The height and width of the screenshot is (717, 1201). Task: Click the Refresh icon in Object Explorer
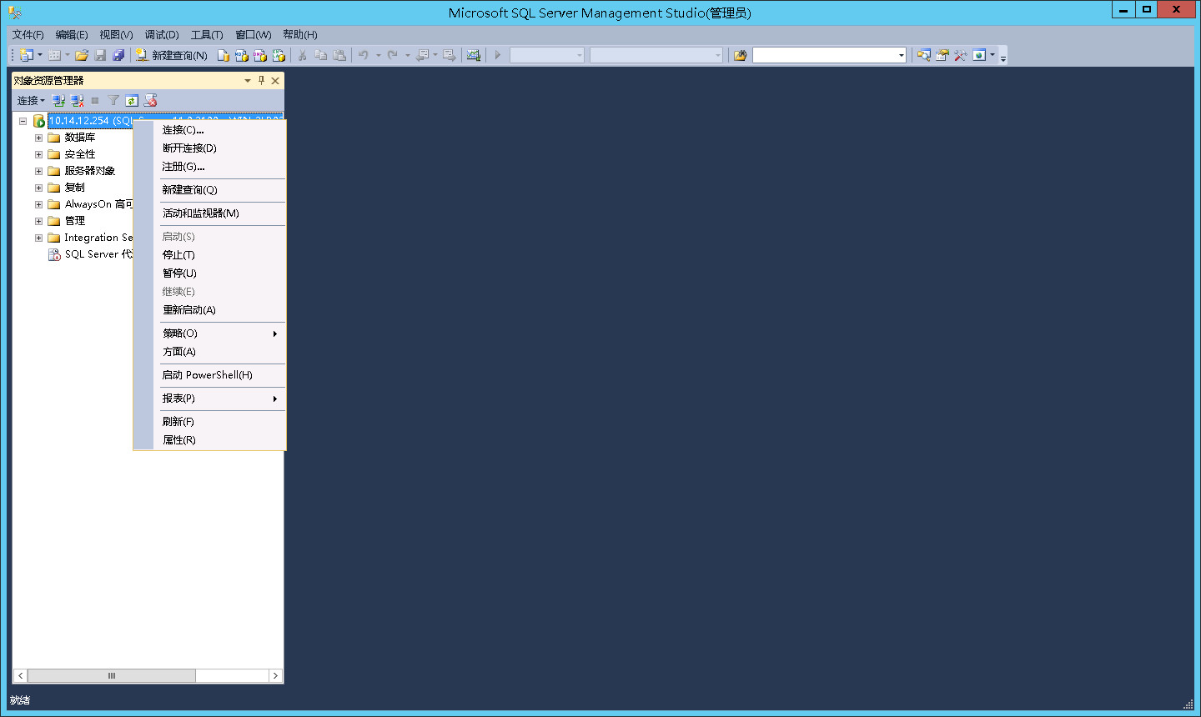(x=132, y=100)
